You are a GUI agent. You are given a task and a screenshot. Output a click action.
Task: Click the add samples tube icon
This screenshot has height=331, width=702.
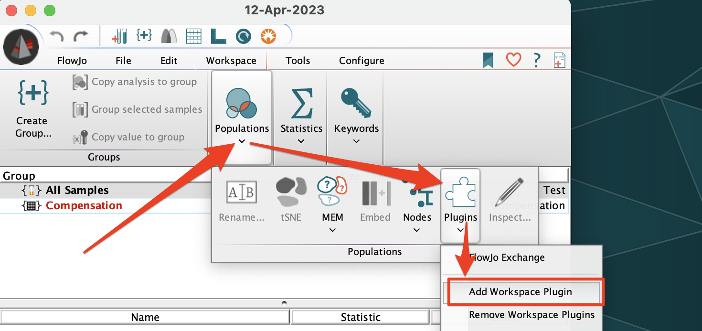(119, 36)
